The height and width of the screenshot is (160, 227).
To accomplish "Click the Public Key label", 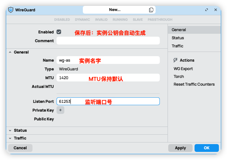I will point(44,119).
